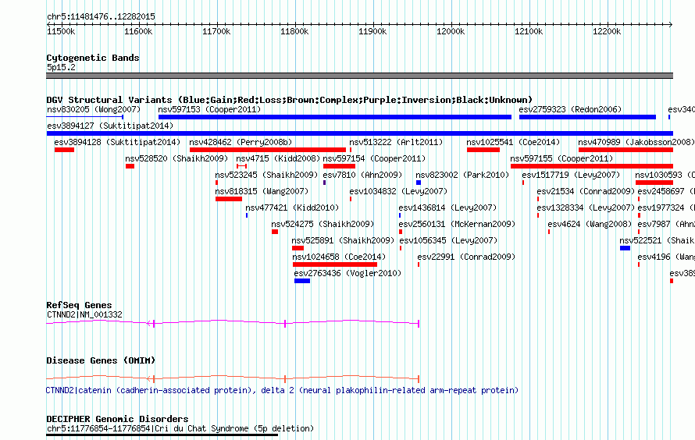The height and width of the screenshot is (440, 695).
Task: Click the nsv522521 blue gain bar
Action: (x=625, y=248)
